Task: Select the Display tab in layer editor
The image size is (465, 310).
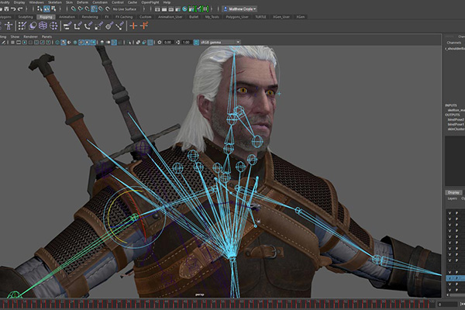Action: coord(453,192)
